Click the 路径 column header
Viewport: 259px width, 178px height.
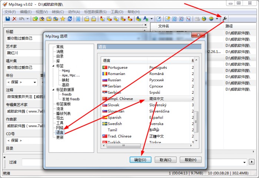click(x=240, y=26)
